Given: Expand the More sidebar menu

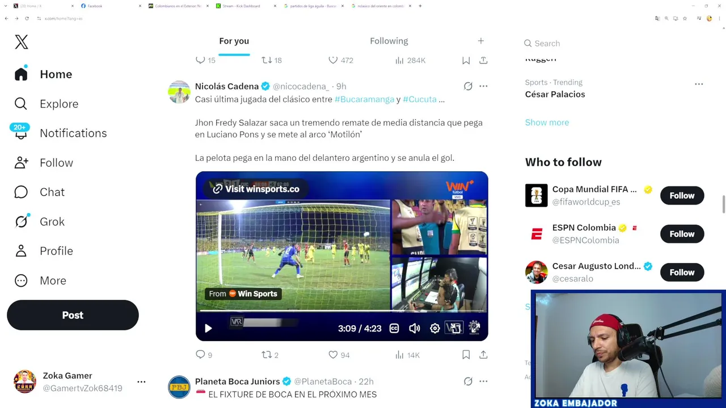Looking at the screenshot, I should pyautogui.click(x=40, y=280).
